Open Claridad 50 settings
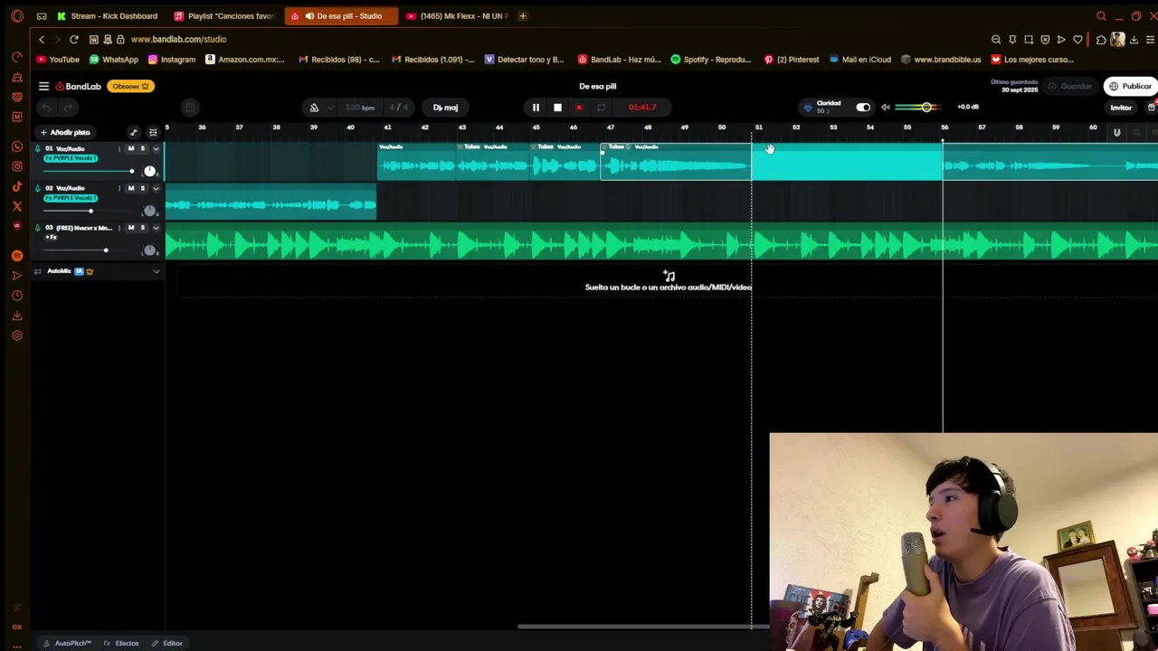Image resolution: width=1158 pixels, height=651 pixels. pyautogui.click(x=828, y=107)
